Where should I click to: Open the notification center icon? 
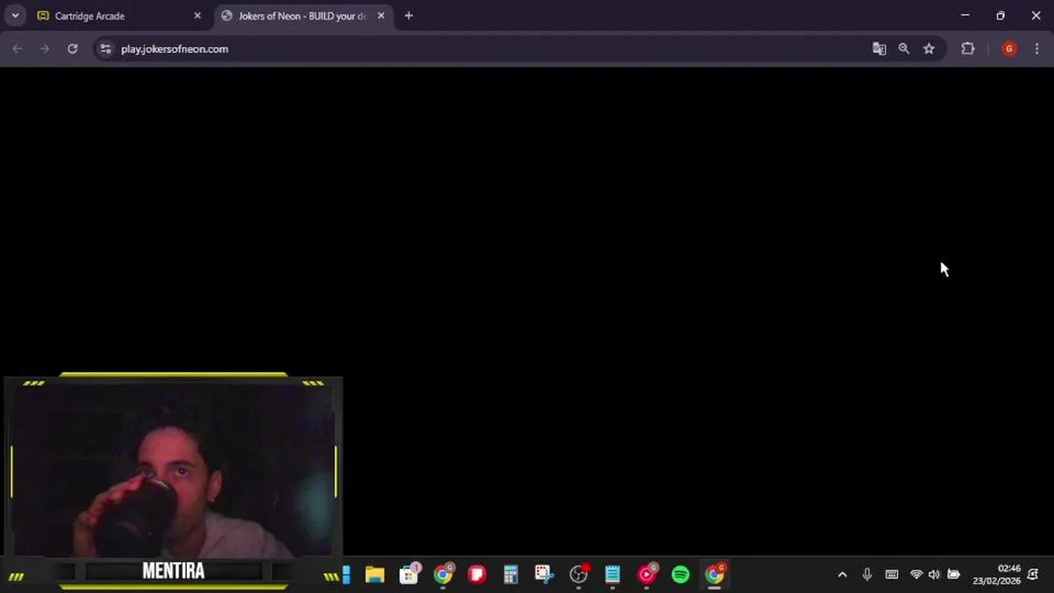click(1033, 574)
